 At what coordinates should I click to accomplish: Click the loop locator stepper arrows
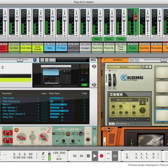pos(158,156)
